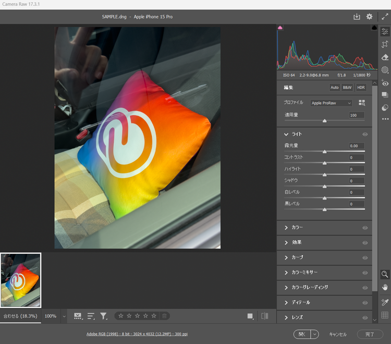
Task: Click the HDR edit button
Action: pyautogui.click(x=361, y=87)
